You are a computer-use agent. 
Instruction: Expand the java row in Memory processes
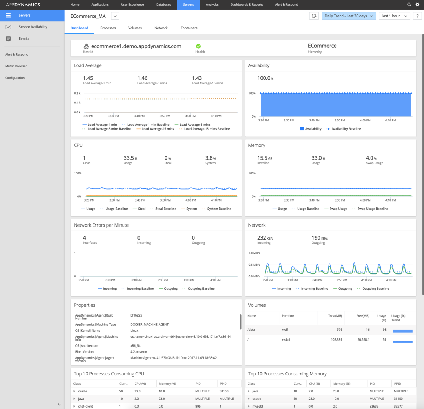pyautogui.click(x=249, y=391)
